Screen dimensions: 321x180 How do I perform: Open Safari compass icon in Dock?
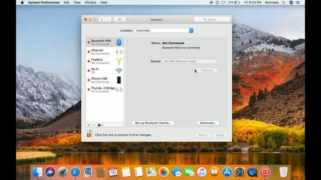point(75,172)
